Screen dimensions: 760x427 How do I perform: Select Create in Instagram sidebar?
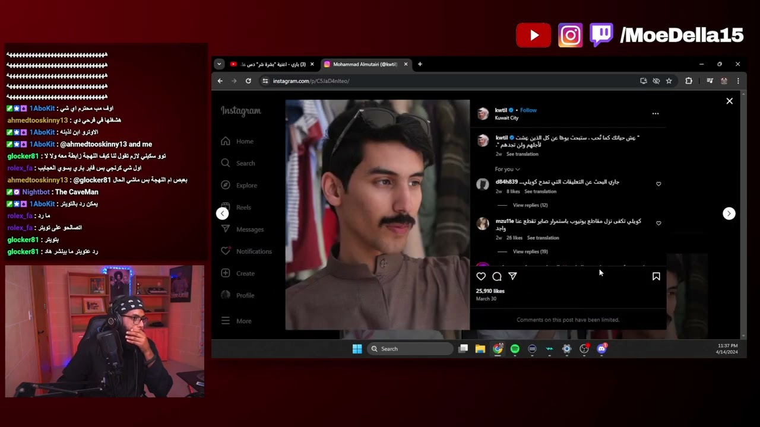point(238,273)
